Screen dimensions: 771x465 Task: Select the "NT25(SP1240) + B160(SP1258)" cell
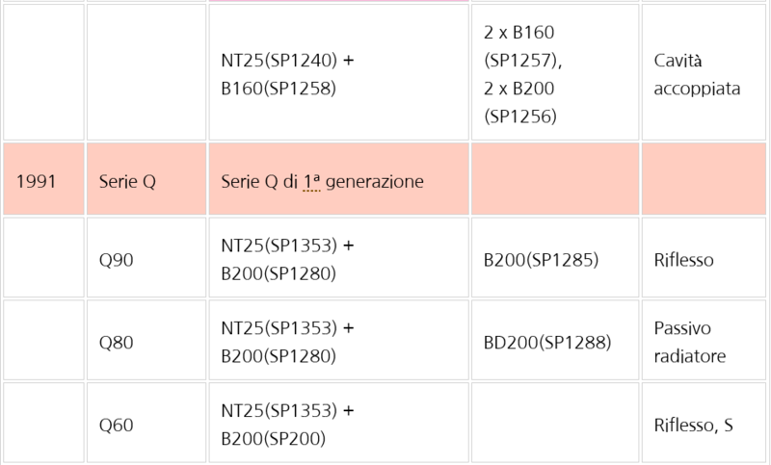pos(286,73)
